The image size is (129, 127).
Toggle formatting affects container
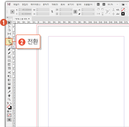(8, 111)
